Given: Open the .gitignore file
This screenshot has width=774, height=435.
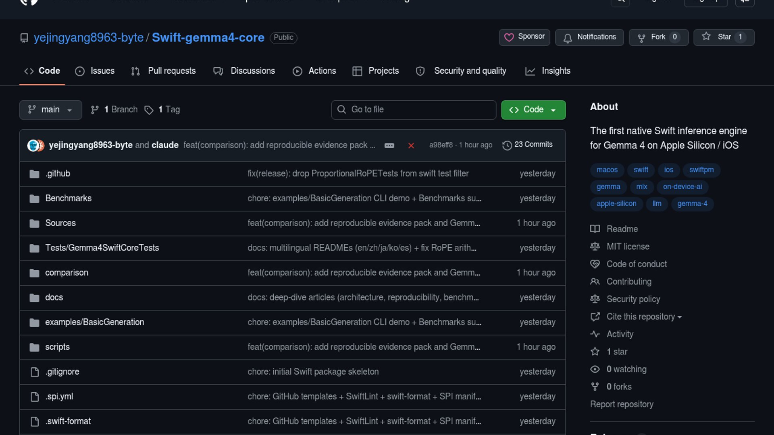Looking at the screenshot, I should click(x=62, y=371).
